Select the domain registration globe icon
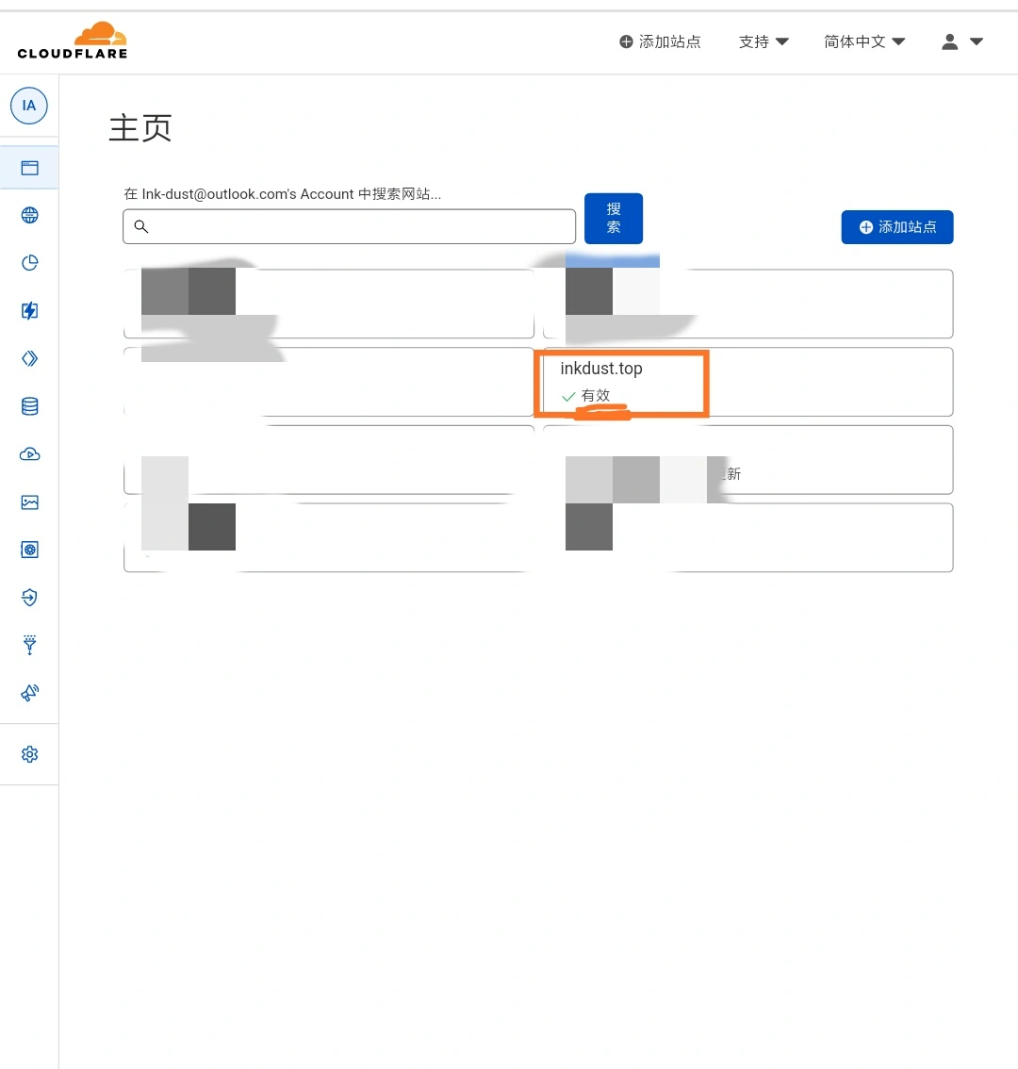The width and height of the screenshot is (1018, 1069). 29,215
